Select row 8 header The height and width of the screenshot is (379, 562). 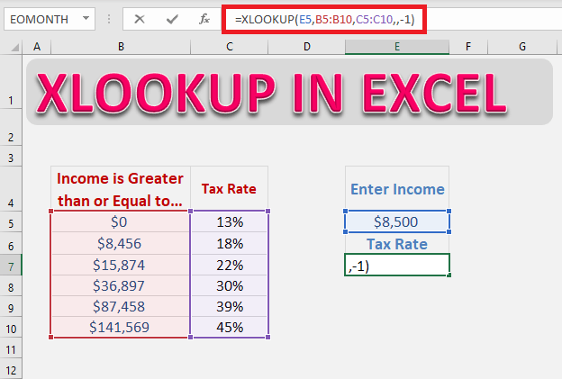click(11, 287)
